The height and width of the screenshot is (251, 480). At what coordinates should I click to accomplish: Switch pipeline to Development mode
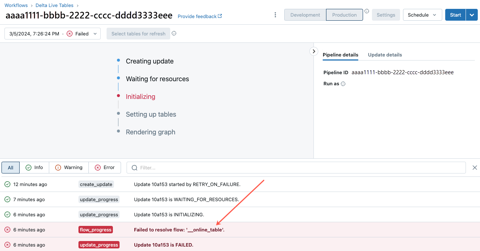305,15
